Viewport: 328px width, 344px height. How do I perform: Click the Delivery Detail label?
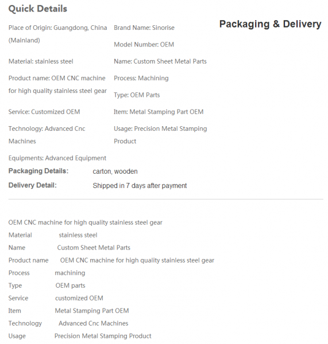coord(32,185)
